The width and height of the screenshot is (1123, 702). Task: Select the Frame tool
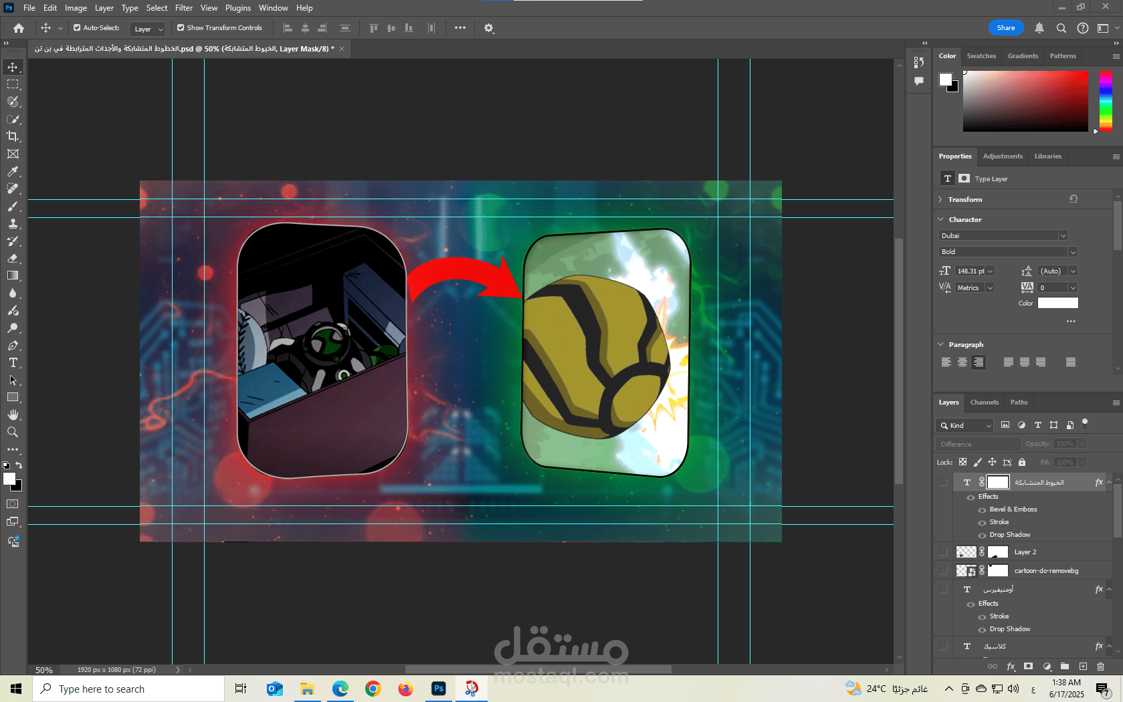[x=13, y=154]
